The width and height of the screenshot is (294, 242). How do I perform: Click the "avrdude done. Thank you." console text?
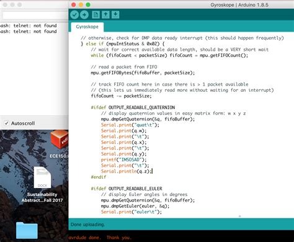pos(100,238)
